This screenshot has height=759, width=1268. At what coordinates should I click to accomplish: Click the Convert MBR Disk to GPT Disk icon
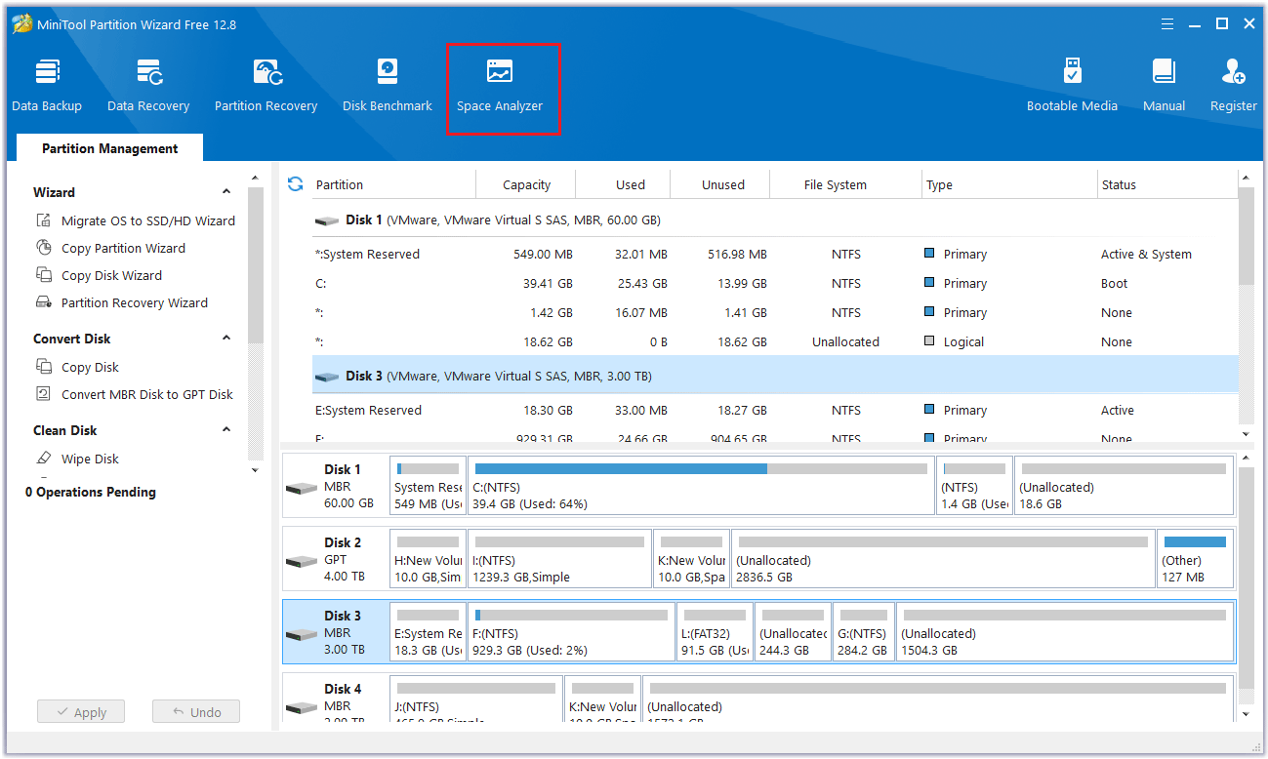(44, 394)
